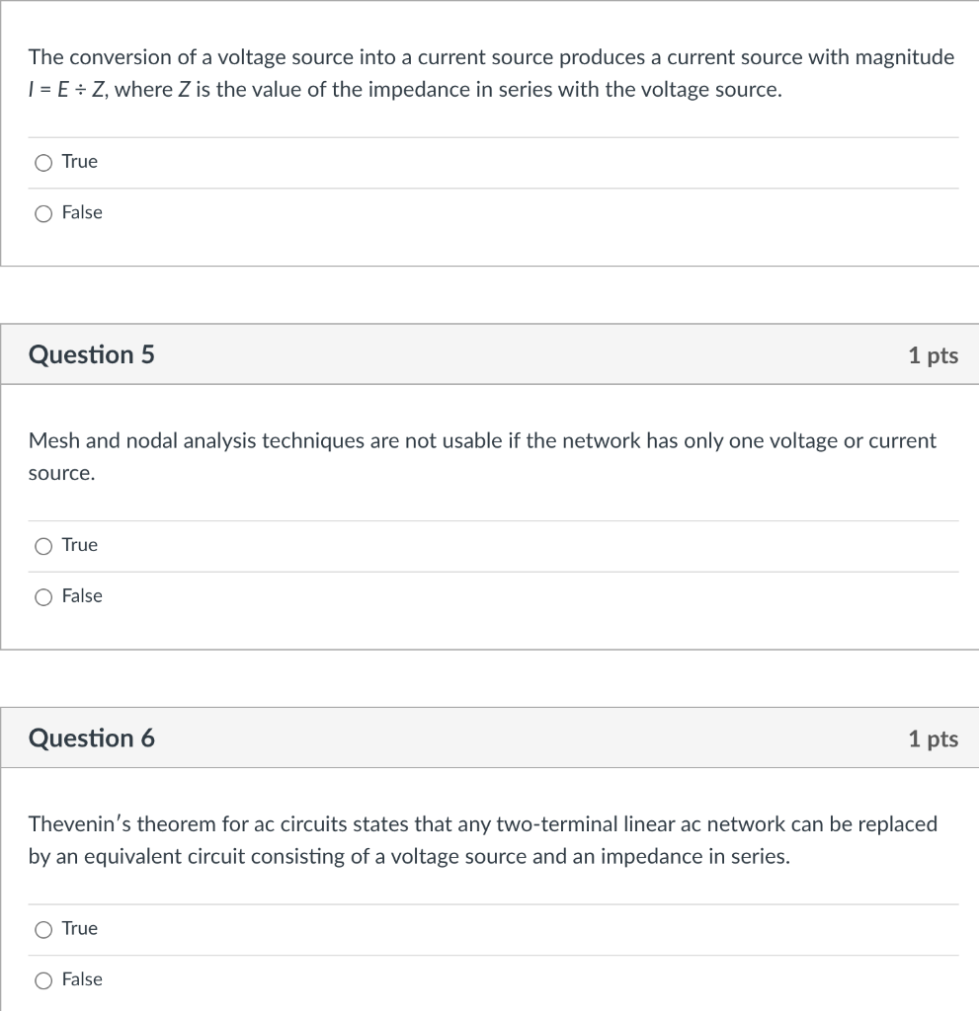Click the "1 pts" label of Question 5

point(933,355)
